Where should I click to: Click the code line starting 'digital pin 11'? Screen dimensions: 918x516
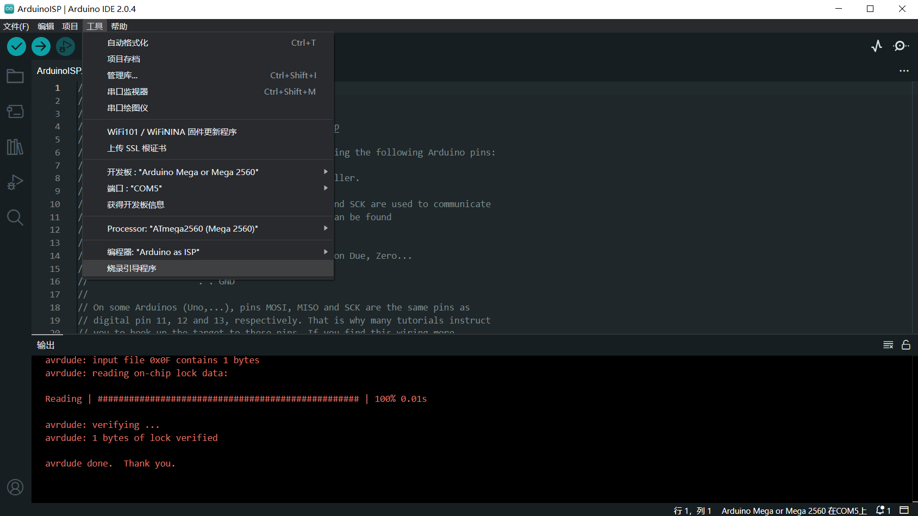point(284,321)
